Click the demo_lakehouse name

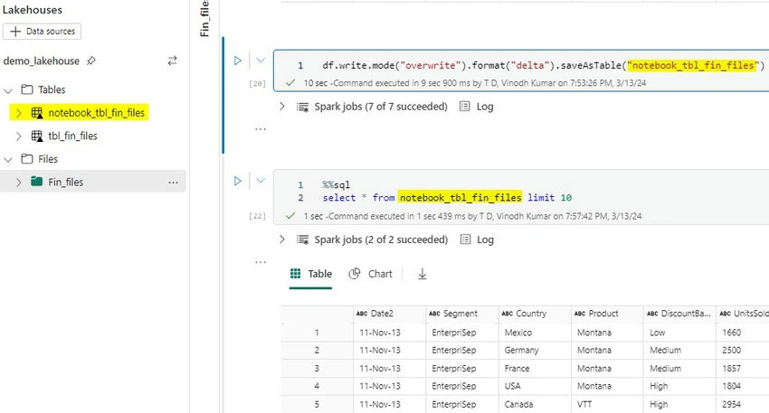point(42,61)
